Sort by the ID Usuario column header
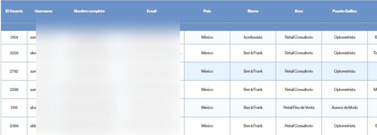 [x=14, y=11]
